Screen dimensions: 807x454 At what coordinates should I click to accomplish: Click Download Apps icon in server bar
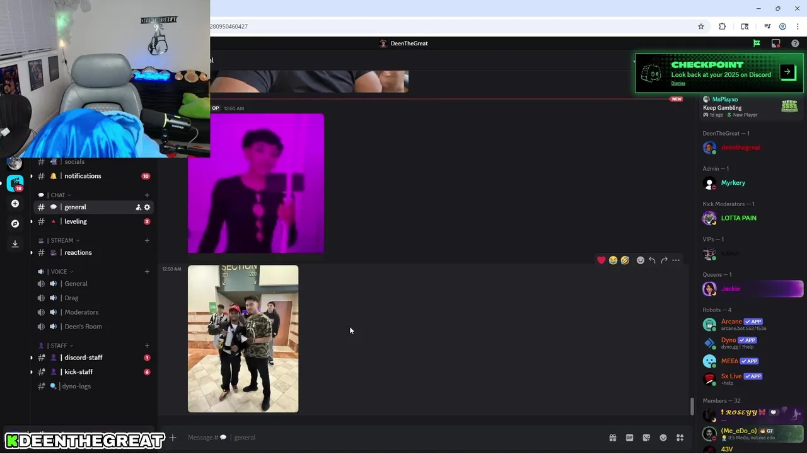pos(15,243)
